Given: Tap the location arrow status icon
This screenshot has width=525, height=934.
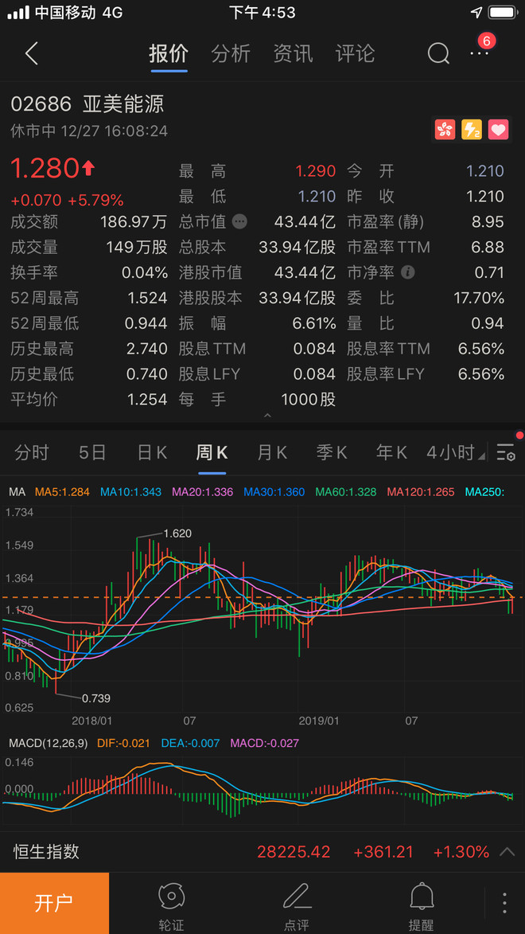Looking at the screenshot, I should click(476, 13).
